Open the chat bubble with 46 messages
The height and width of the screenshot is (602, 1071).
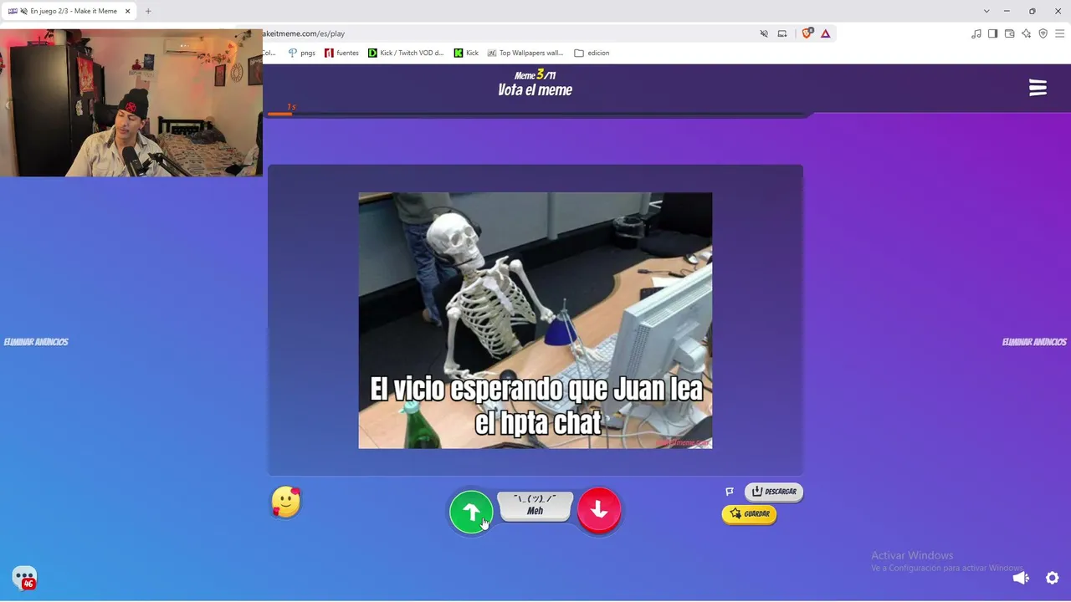(x=24, y=578)
